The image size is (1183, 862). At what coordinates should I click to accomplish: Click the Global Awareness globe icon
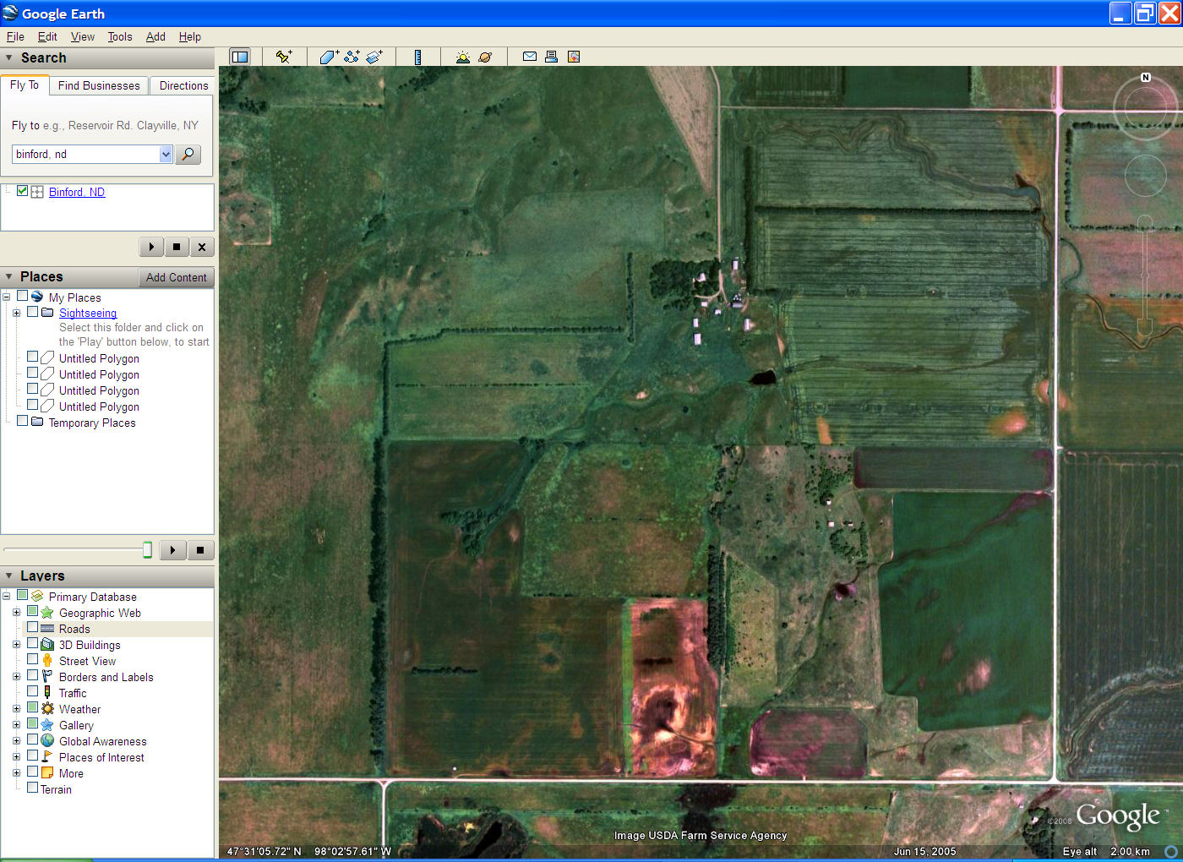(x=47, y=741)
